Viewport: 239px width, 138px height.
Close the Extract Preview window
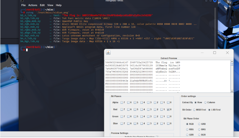pyautogui.click(x=227, y=53)
